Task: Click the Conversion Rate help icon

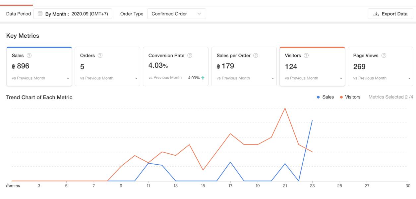Action: point(190,56)
